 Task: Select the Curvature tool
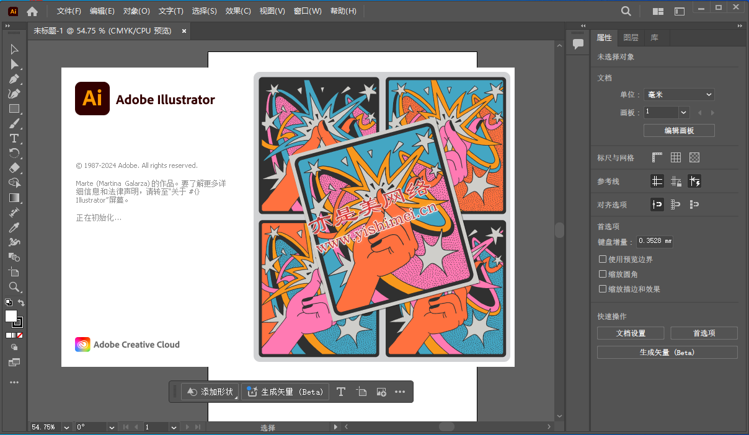[x=14, y=94]
